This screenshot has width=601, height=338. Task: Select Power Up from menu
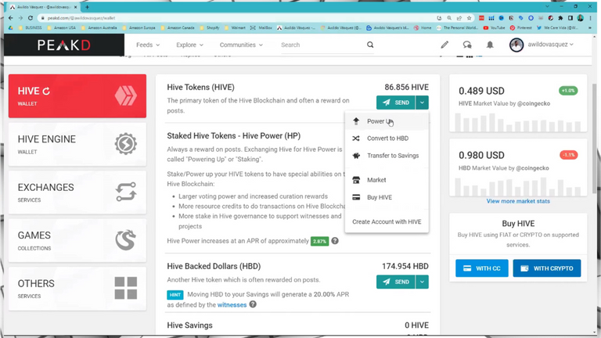pos(387,121)
